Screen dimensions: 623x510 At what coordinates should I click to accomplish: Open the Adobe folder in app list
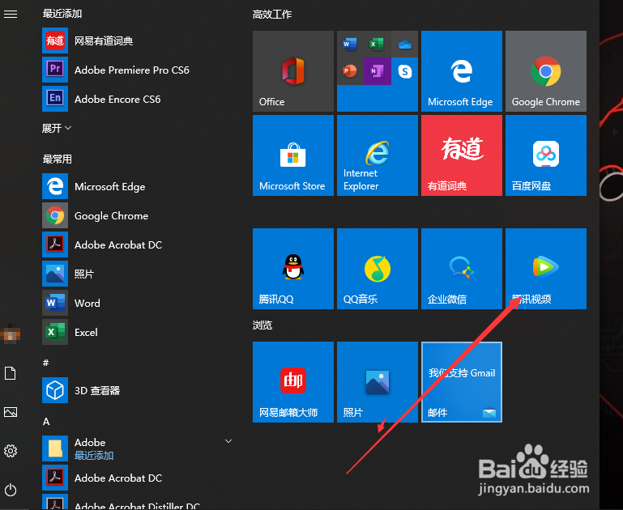137,448
